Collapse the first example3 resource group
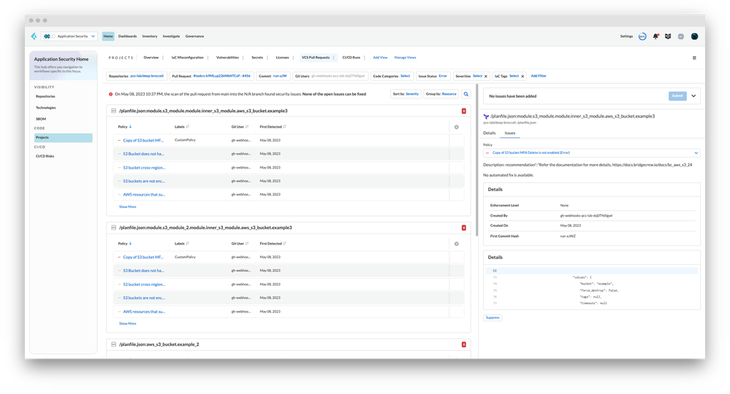Image resolution: width=730 pixels, height=394 pixels. pos(113,111)
